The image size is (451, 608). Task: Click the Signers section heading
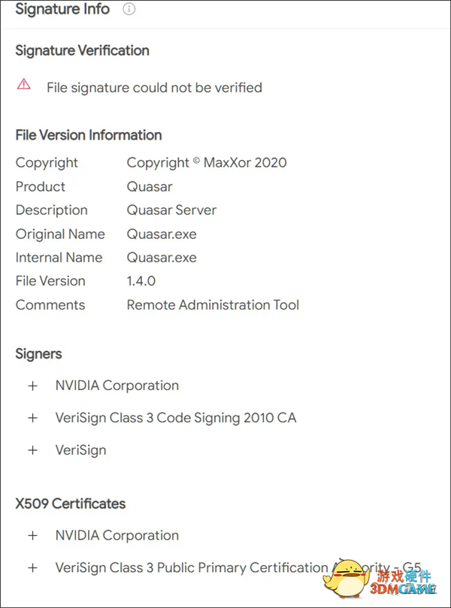[x=39, y=354]
